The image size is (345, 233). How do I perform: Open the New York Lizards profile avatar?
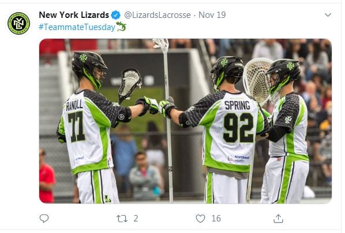pyautogui.click(x=18, y=23)
